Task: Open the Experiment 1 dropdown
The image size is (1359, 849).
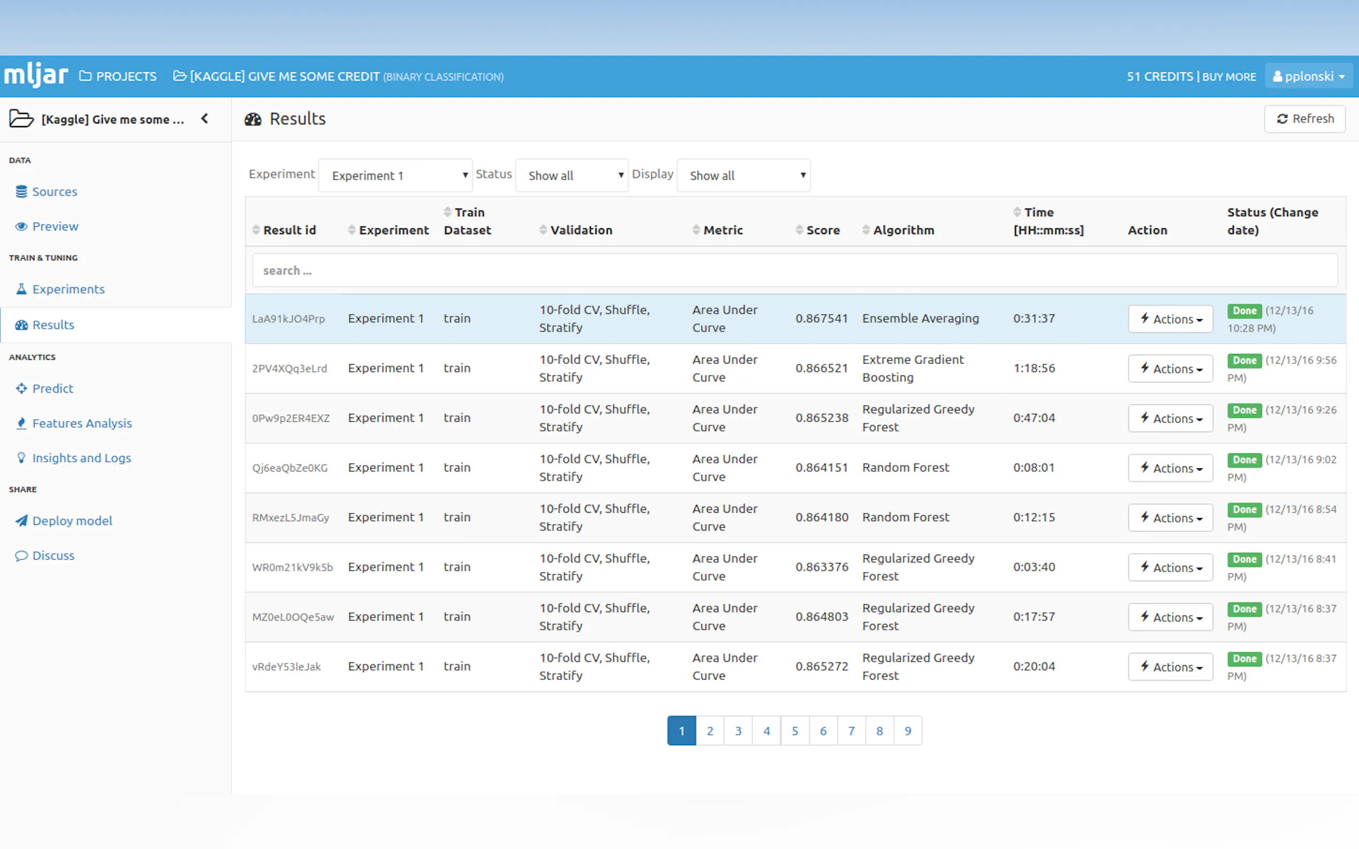Action: [395, 176]
